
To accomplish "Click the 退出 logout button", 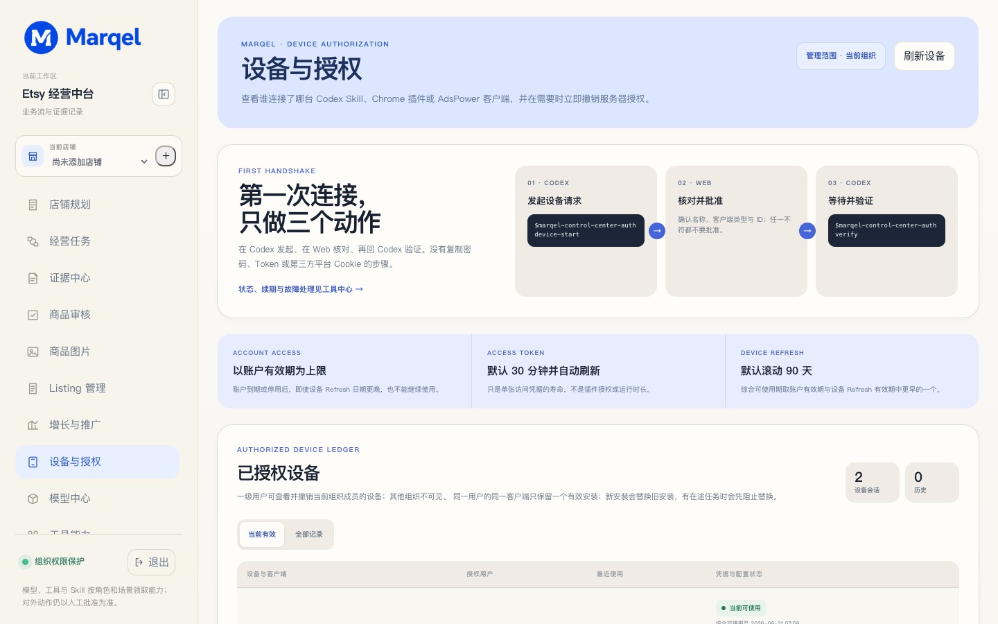I will tap(151, 562).
